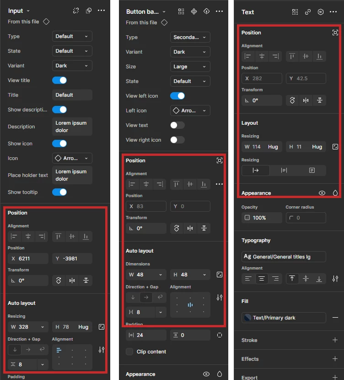Image resolution: width=344 pixels, height=380 pixels.
Task: Remove the Text/Primary dark fill with minus icon
Action: [335, 318]
